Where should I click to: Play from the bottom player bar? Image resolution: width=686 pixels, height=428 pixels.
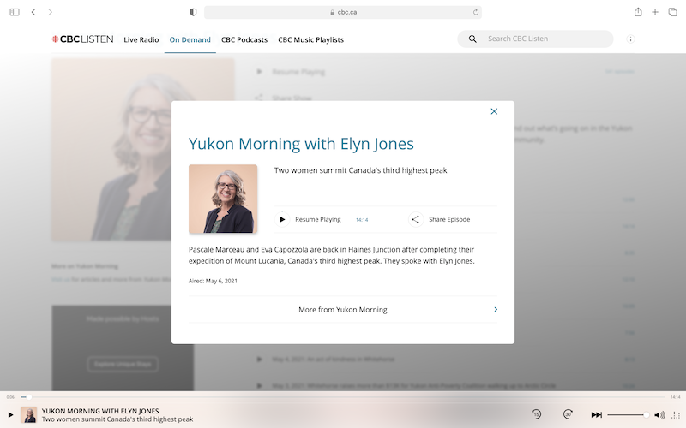[10, 415]
